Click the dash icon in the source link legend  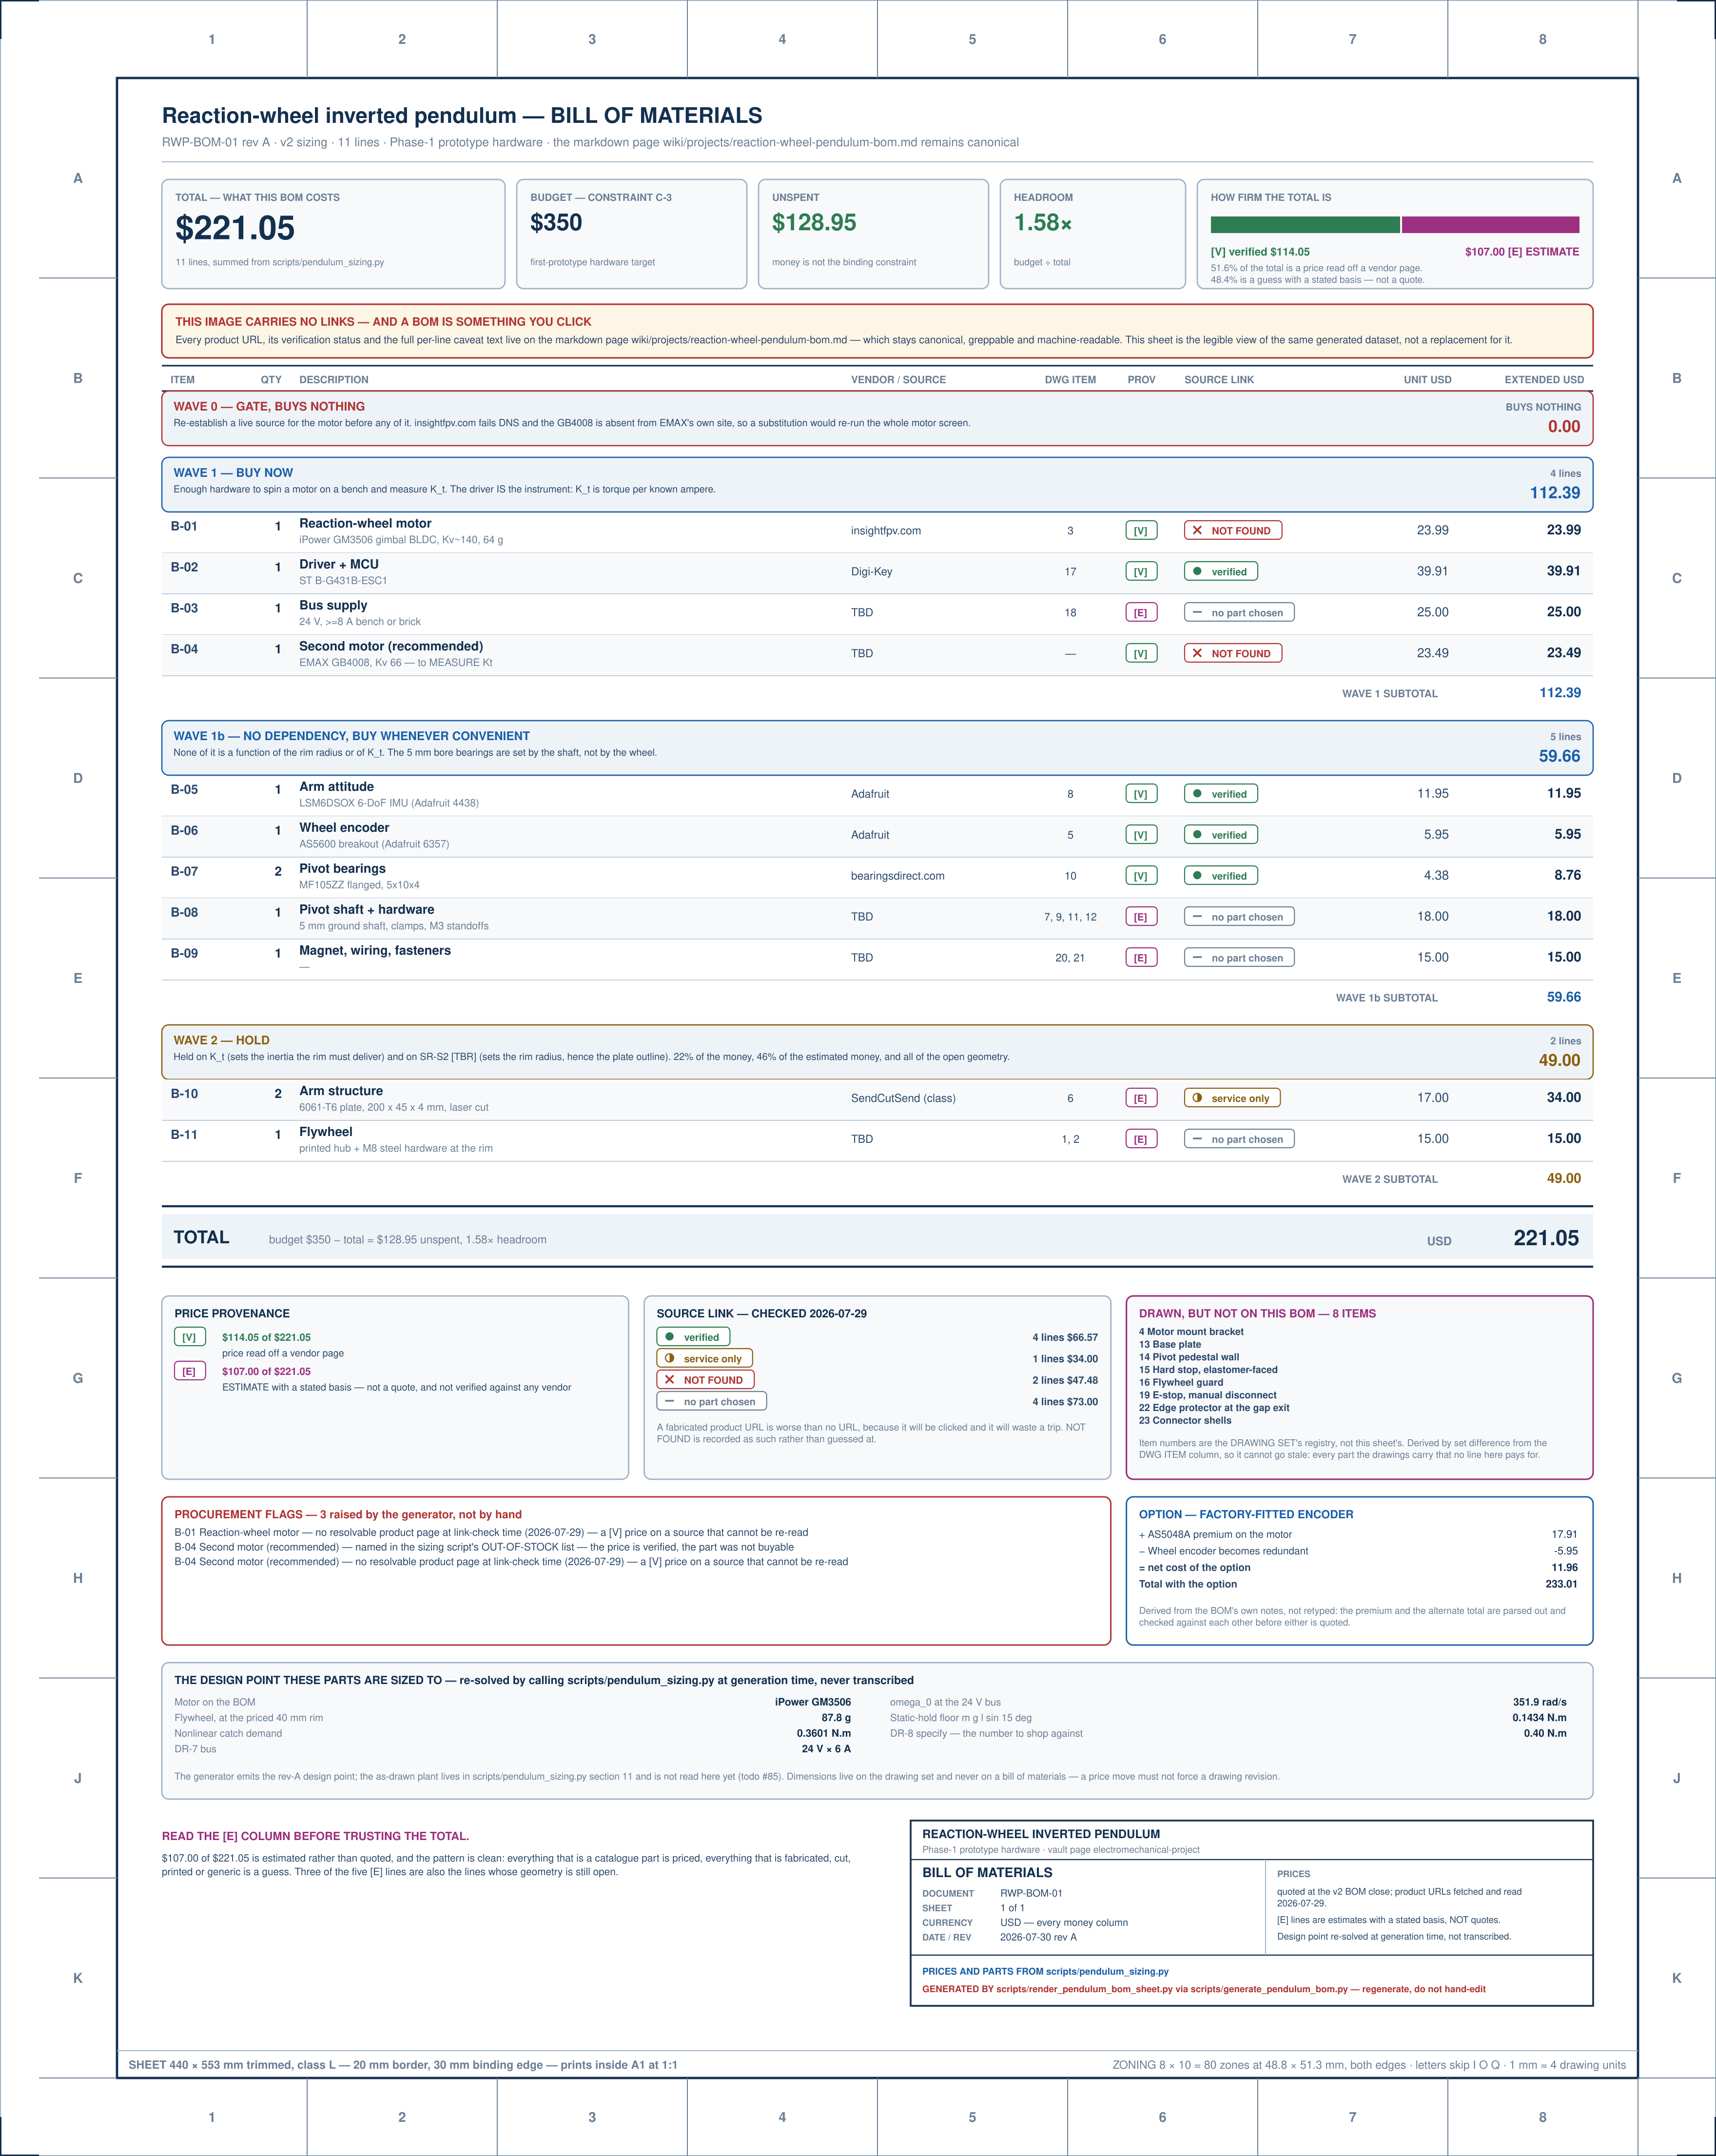pyautogui.click(x=669, y=1401)
